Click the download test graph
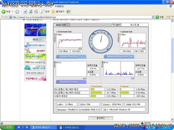Image resolution: width=174 pixels, height=130 pixels. point(69,40)
